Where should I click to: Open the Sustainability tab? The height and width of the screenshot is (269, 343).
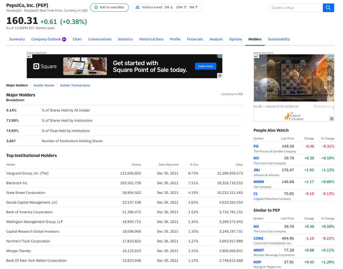point(279,39)
